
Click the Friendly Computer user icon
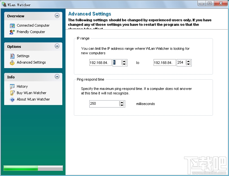[12, 32]
